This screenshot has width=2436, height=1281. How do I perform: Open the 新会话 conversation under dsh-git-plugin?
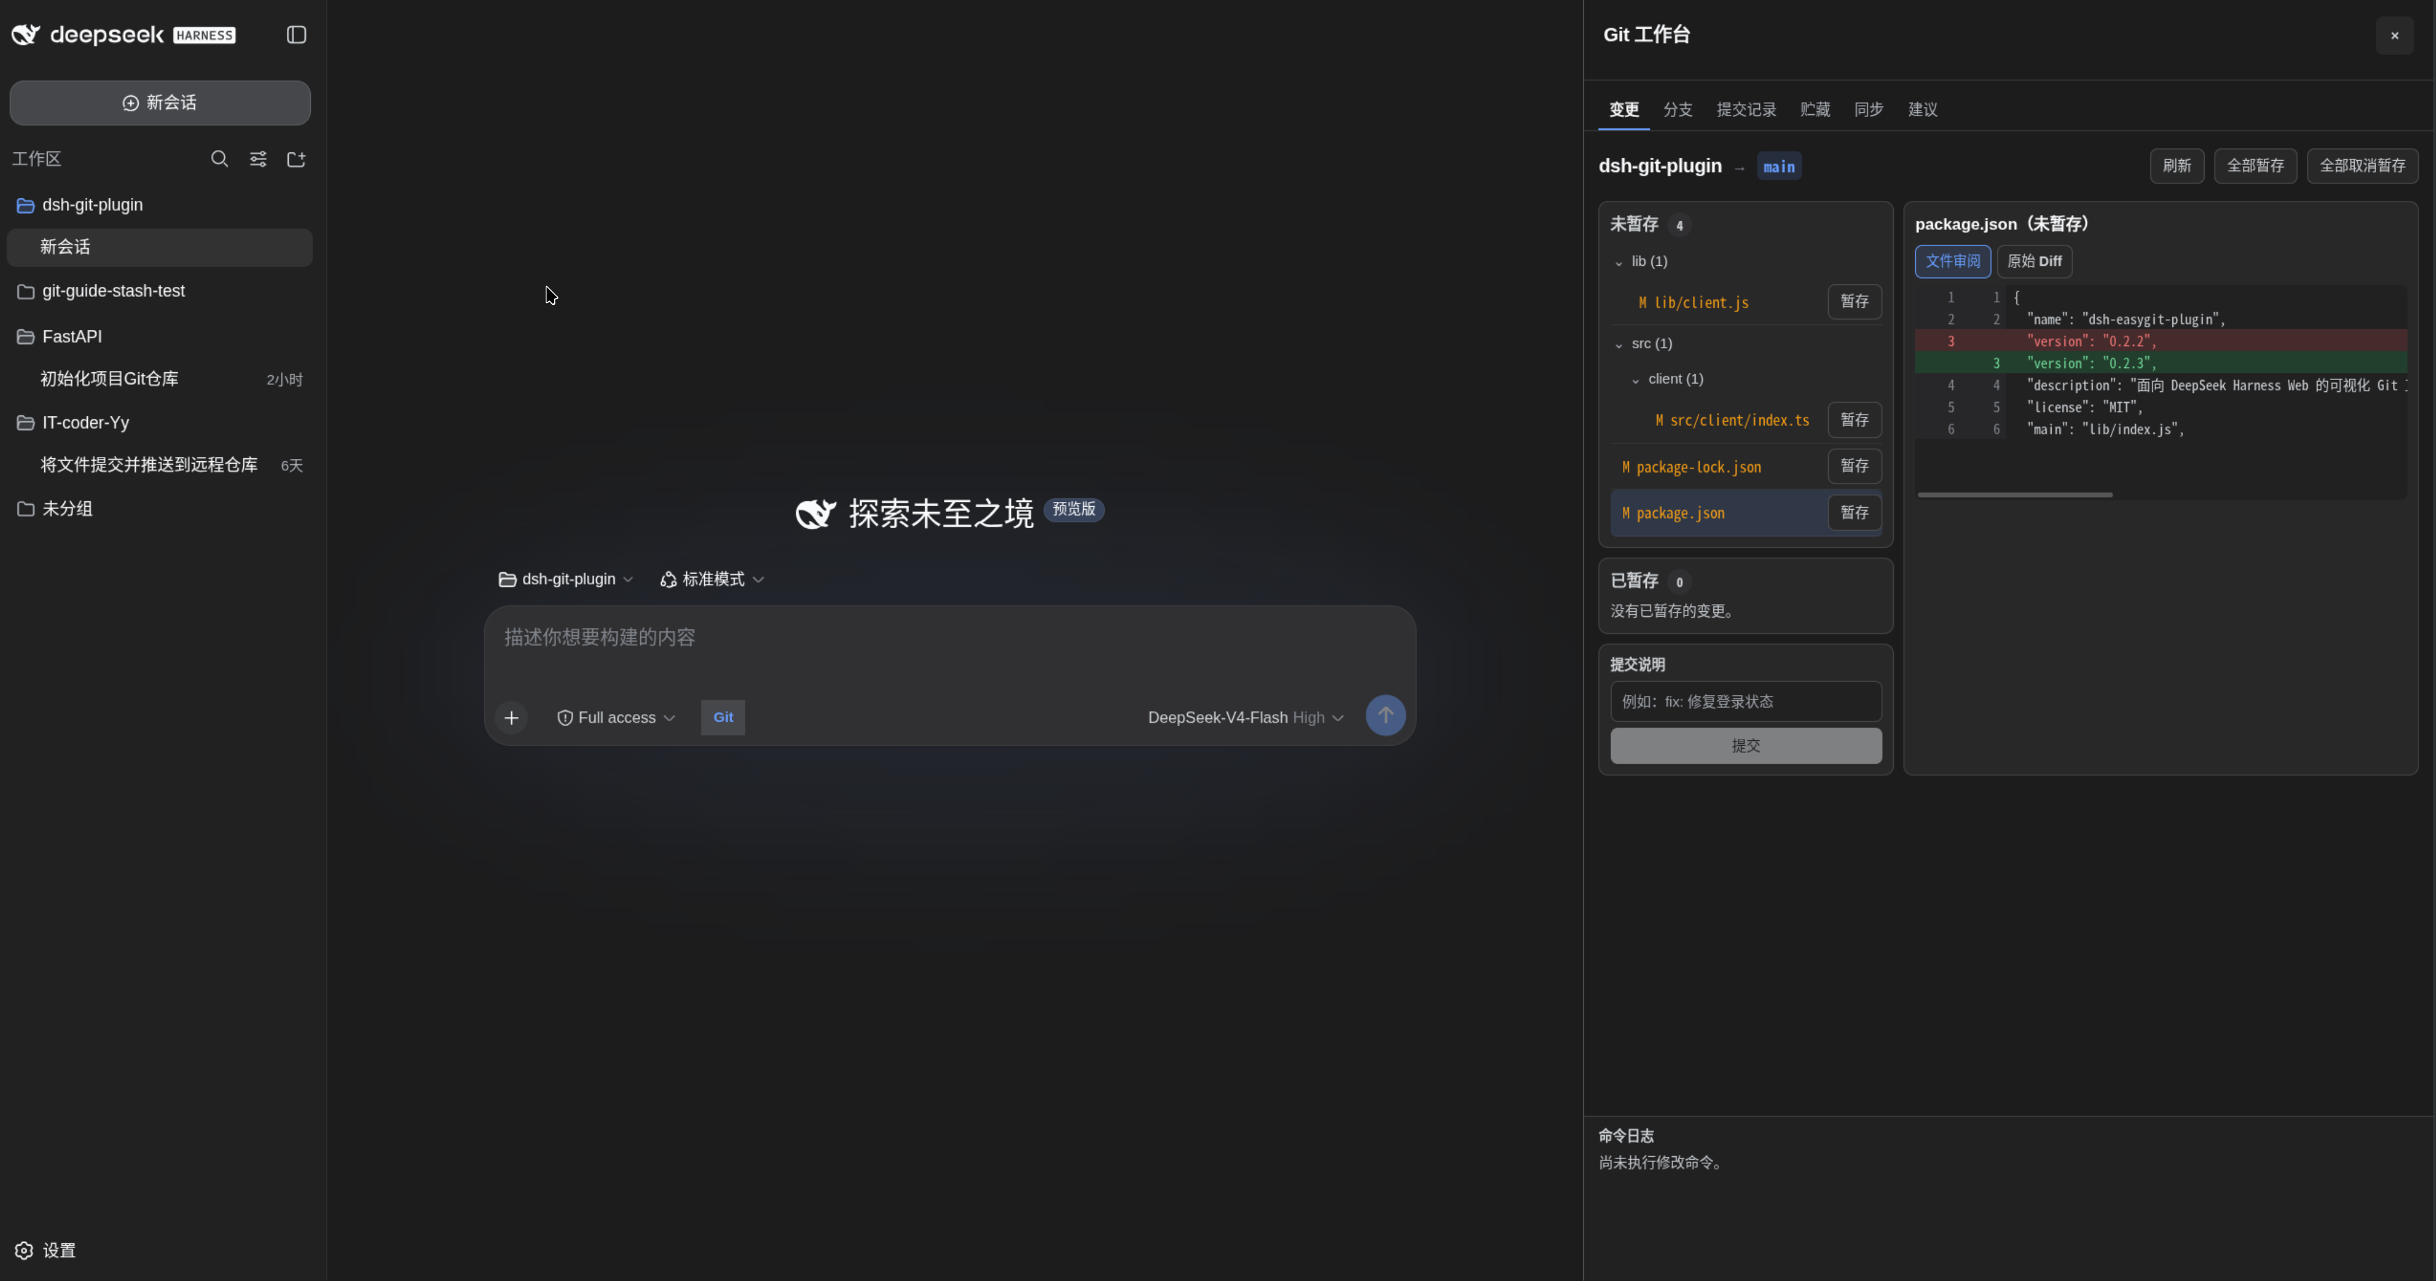[x=160, y=248]
